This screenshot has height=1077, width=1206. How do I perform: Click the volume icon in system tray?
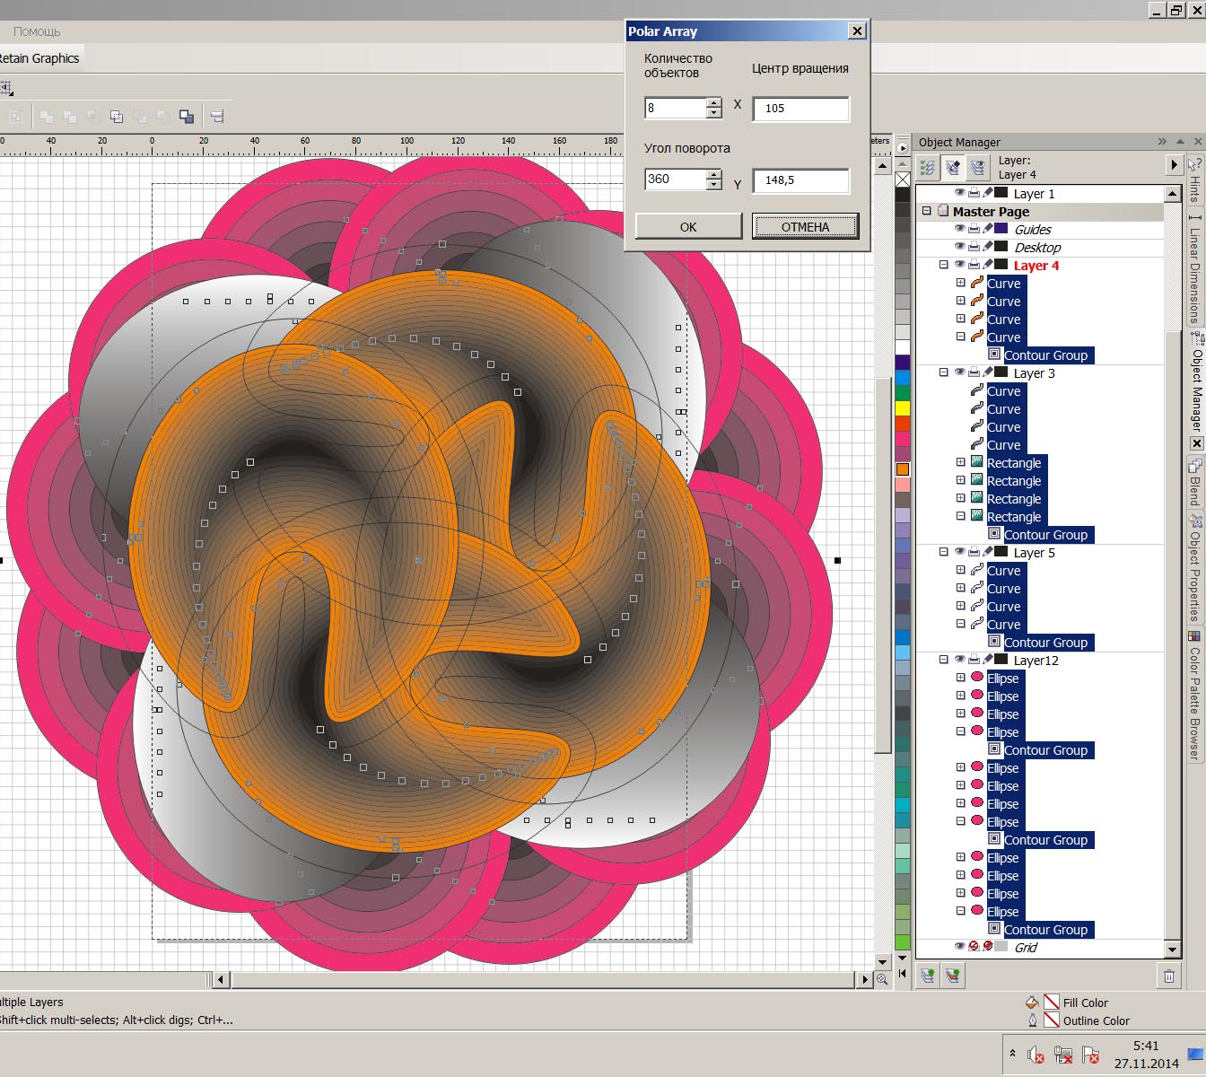[x=1035, y=1055]
